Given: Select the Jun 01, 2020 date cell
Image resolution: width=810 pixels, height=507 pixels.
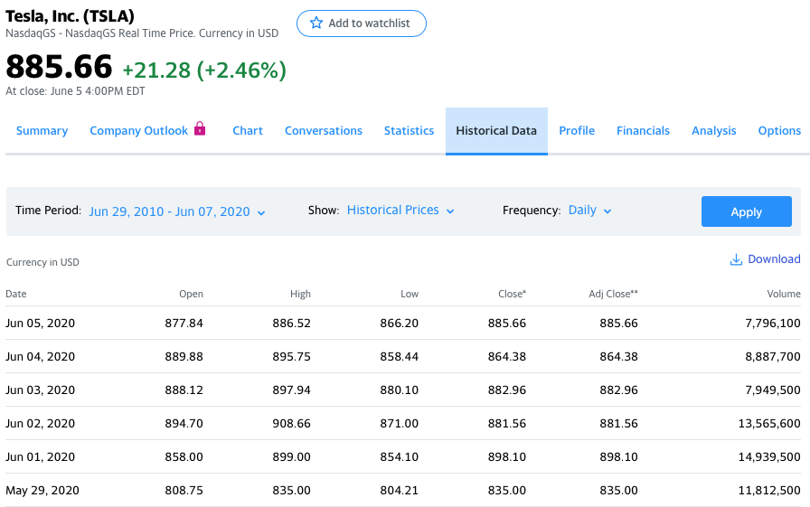Looking at the screenshot, I should pyautogui.click(x=41, y=457).
